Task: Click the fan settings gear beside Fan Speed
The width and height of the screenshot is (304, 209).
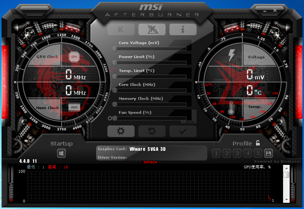Action: click(110, 118)
